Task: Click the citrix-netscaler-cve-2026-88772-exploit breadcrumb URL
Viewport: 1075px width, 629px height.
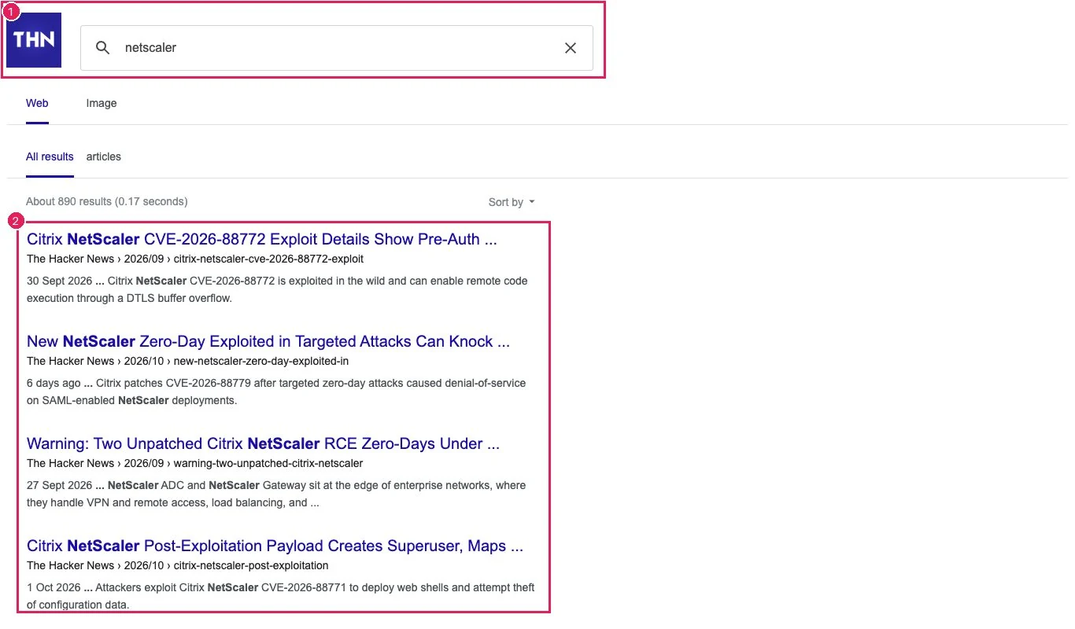Action: coord(268,259)
